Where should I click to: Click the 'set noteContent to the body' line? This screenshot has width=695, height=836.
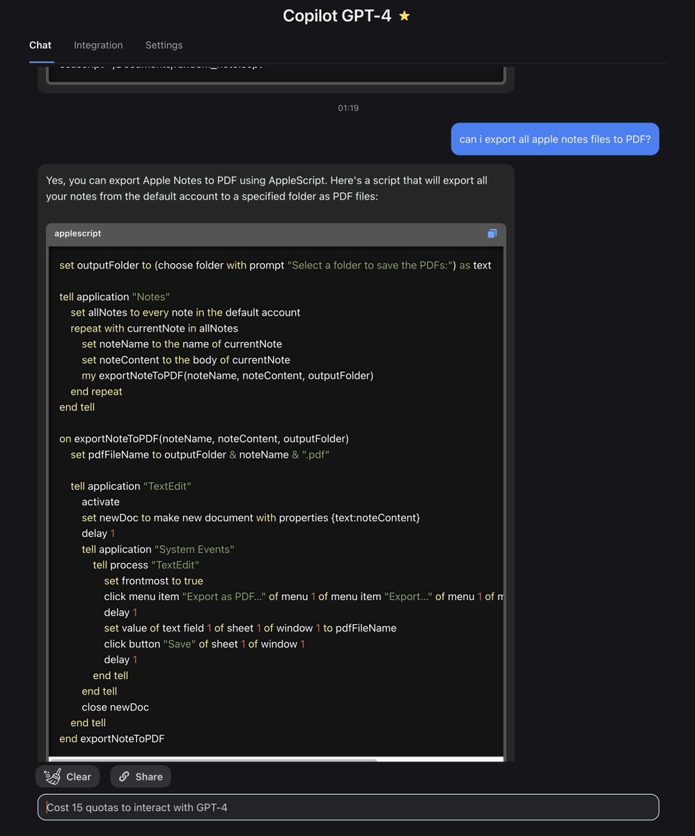click(x=186, y=360)
